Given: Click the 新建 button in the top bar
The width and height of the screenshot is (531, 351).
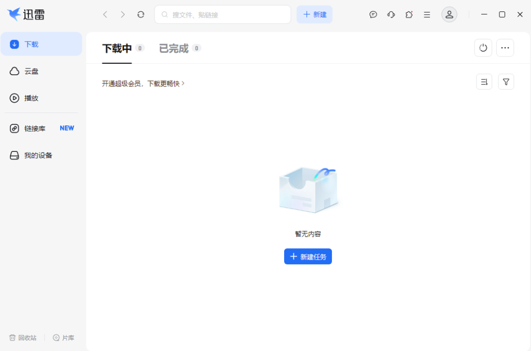Looking at the screenshot, I should click(x=314, y=15).
